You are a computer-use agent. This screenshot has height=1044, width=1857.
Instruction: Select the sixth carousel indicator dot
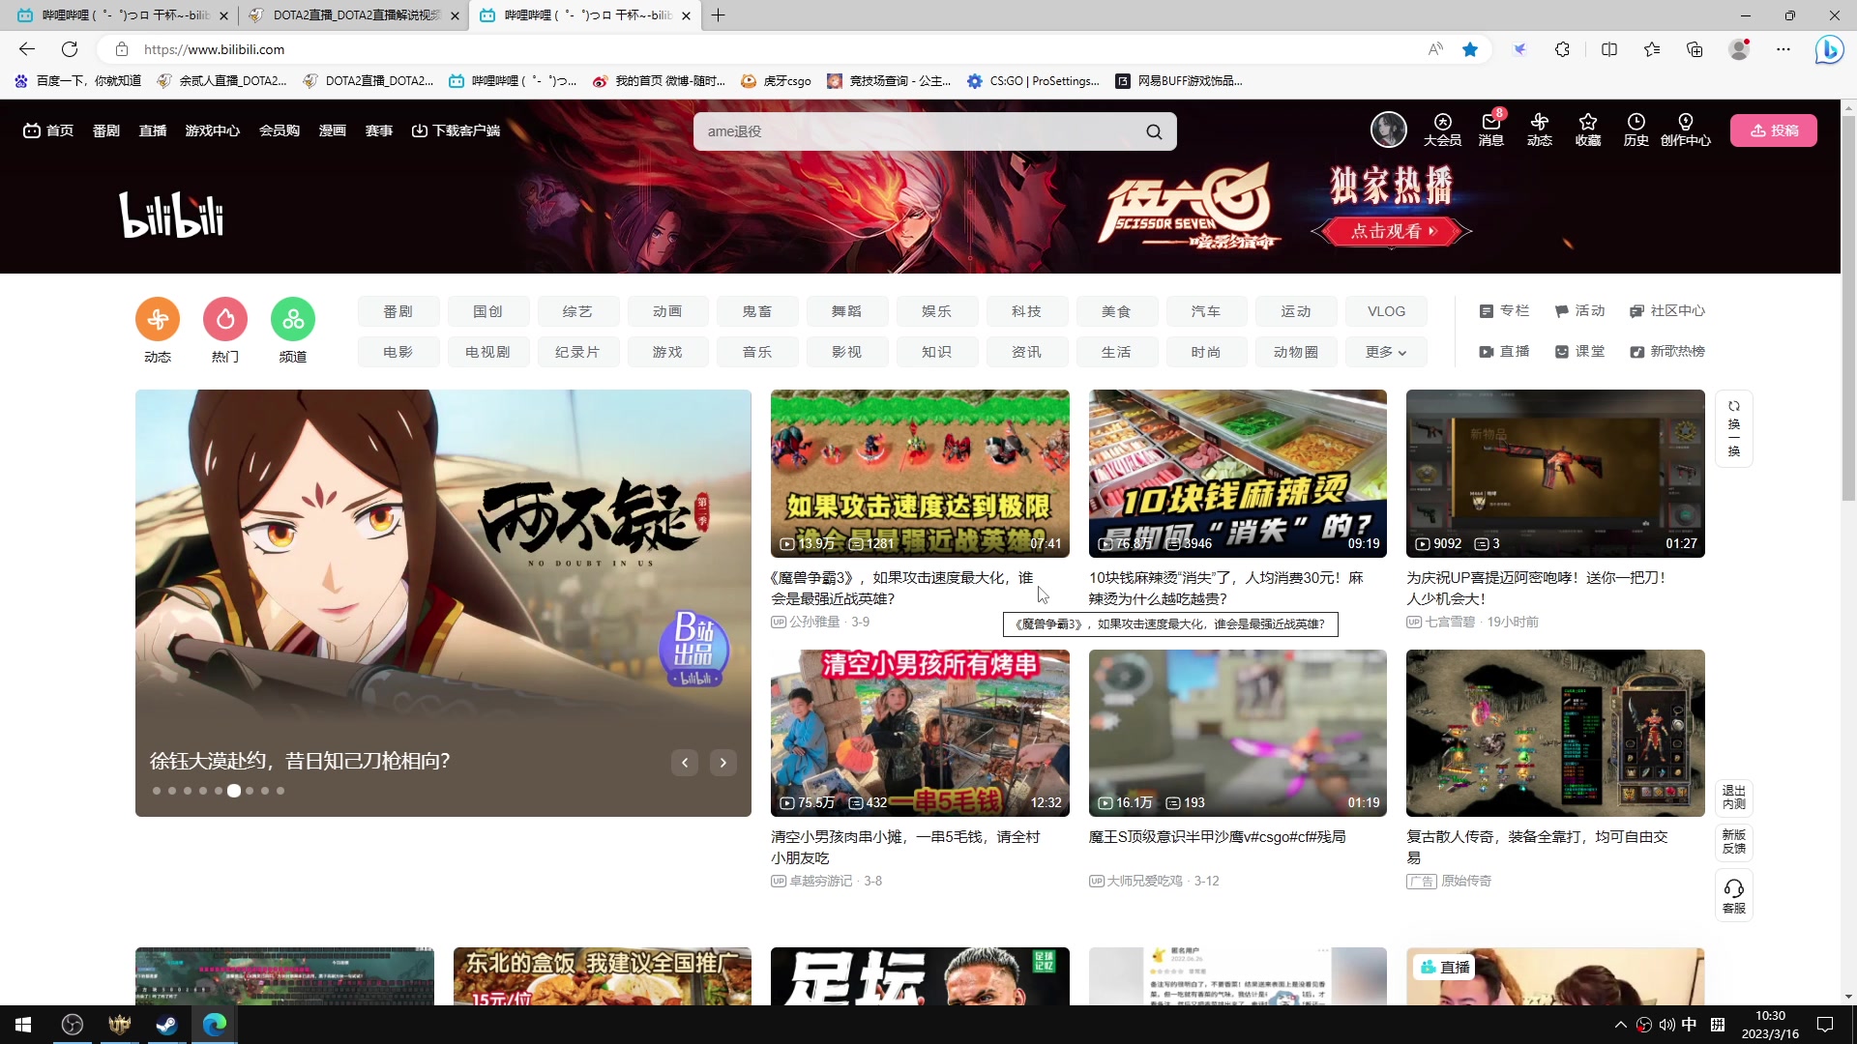(234, 791)
